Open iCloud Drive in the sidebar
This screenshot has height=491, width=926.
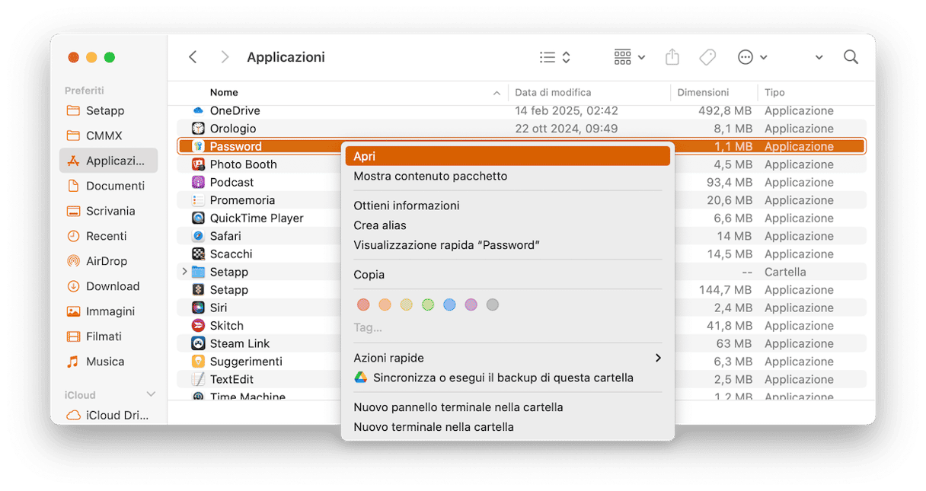(x=108, y=415)
